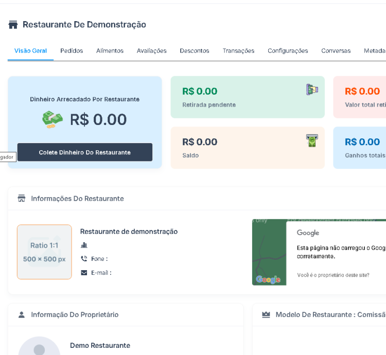
Task: Click the green cash stack icon
Action: point(52,119)
